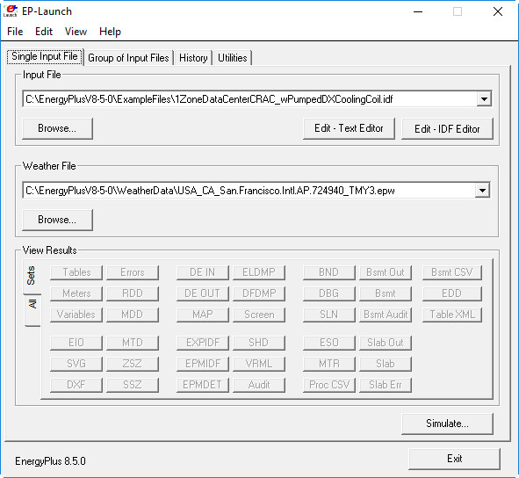This screenshot has width=519, height=478.
Task: Click the BND results button
Action: tap(329, 272)
